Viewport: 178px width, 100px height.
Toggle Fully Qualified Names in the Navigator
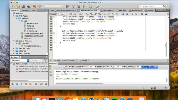pos(36,84)
